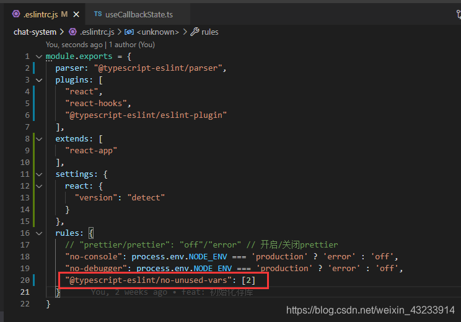Viewport: 461px width, 322px height.
Task: Select rules in the breadcrumb
Action: coord(210,32)
